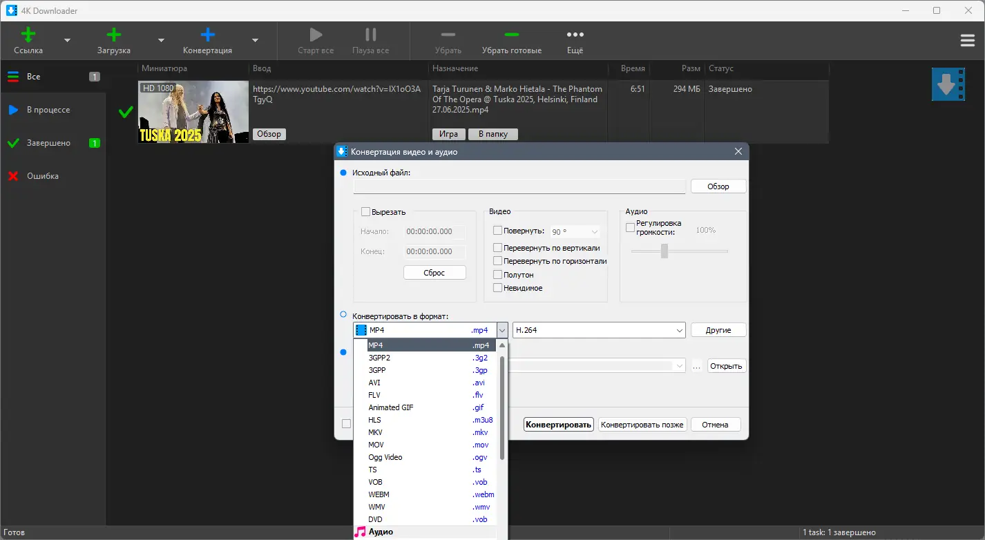Show the Ошибка filter
Screen dimensions: 985x540
52,176
